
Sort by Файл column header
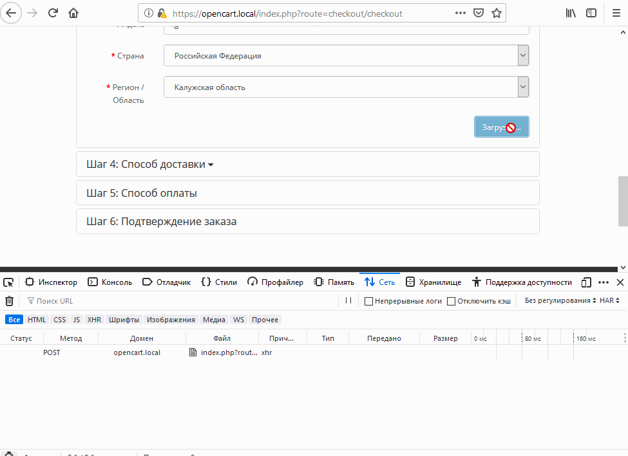(x=222, y=338)
